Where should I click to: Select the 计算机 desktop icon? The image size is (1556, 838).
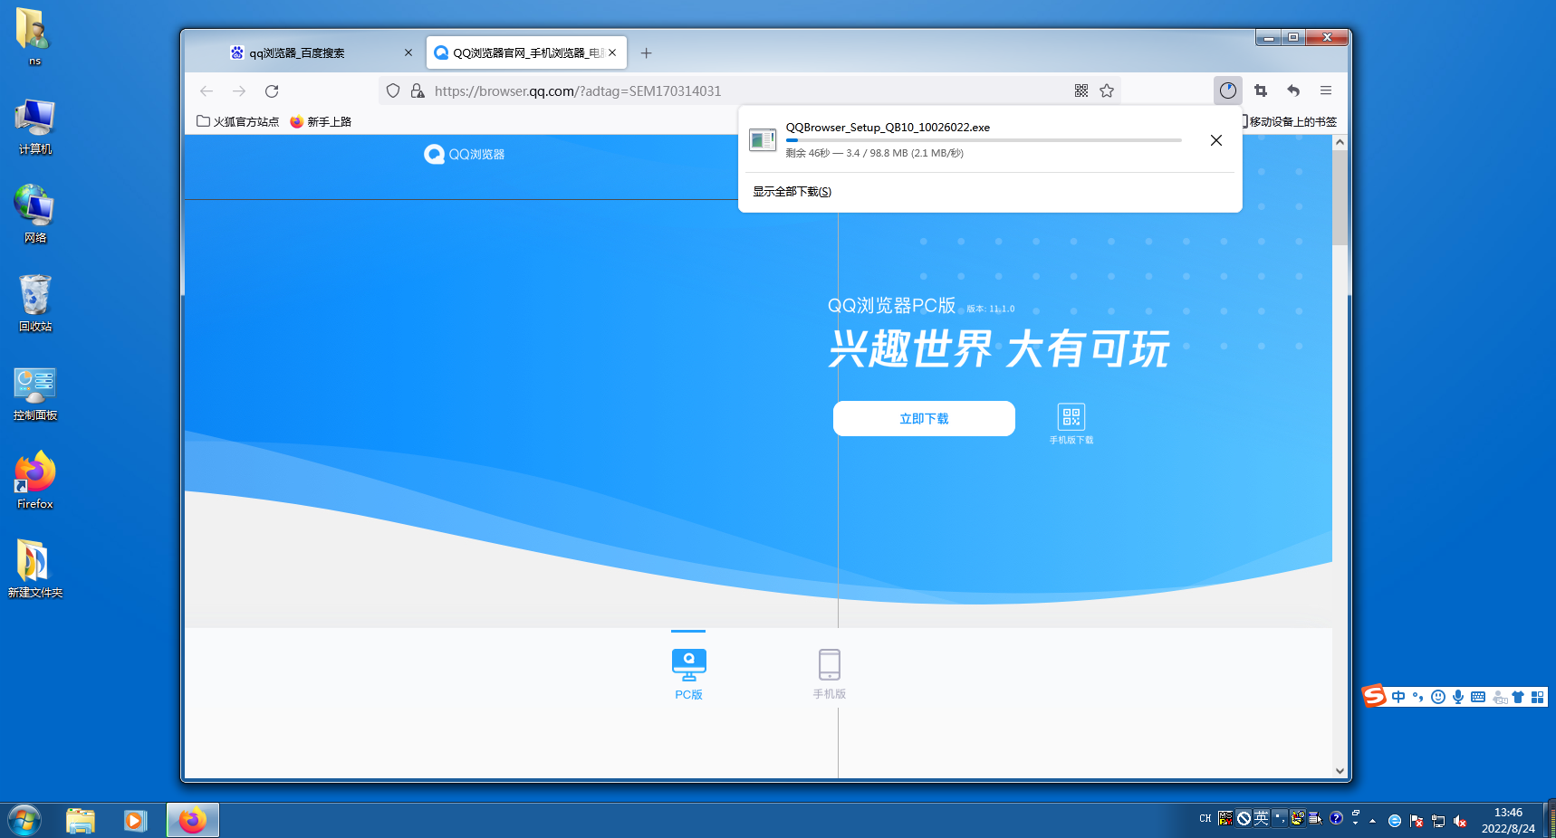(x=34, y=127)
